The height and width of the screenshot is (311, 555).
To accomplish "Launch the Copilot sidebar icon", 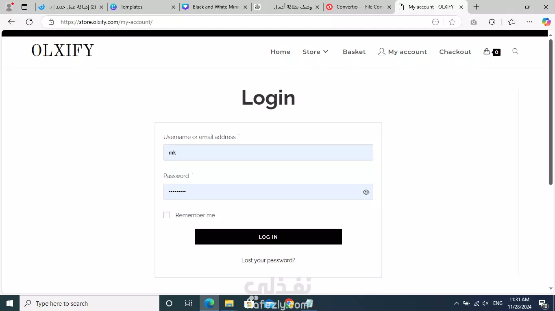I will point(546,22).
